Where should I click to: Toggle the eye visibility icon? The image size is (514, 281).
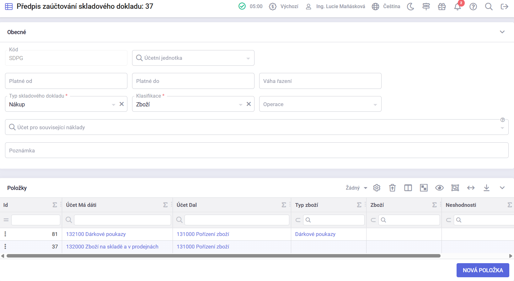[x=439, y=188]
